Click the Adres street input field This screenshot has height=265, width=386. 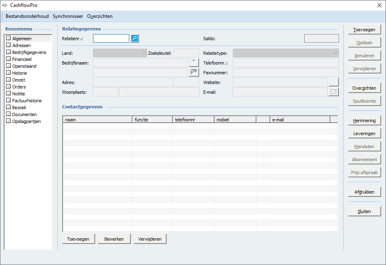coord(133,82)
